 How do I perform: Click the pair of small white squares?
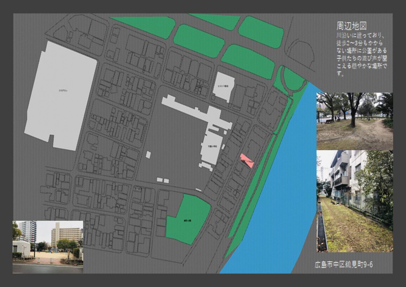[x=163, y=181]
